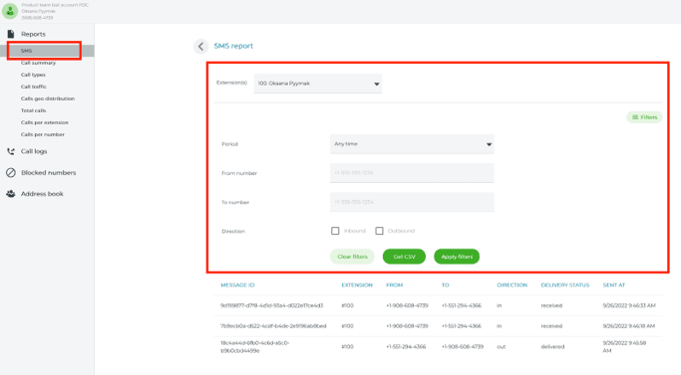Click the DIRECTION column header
681x375 pixels.
pyautogui.click(x=512, y=284)
